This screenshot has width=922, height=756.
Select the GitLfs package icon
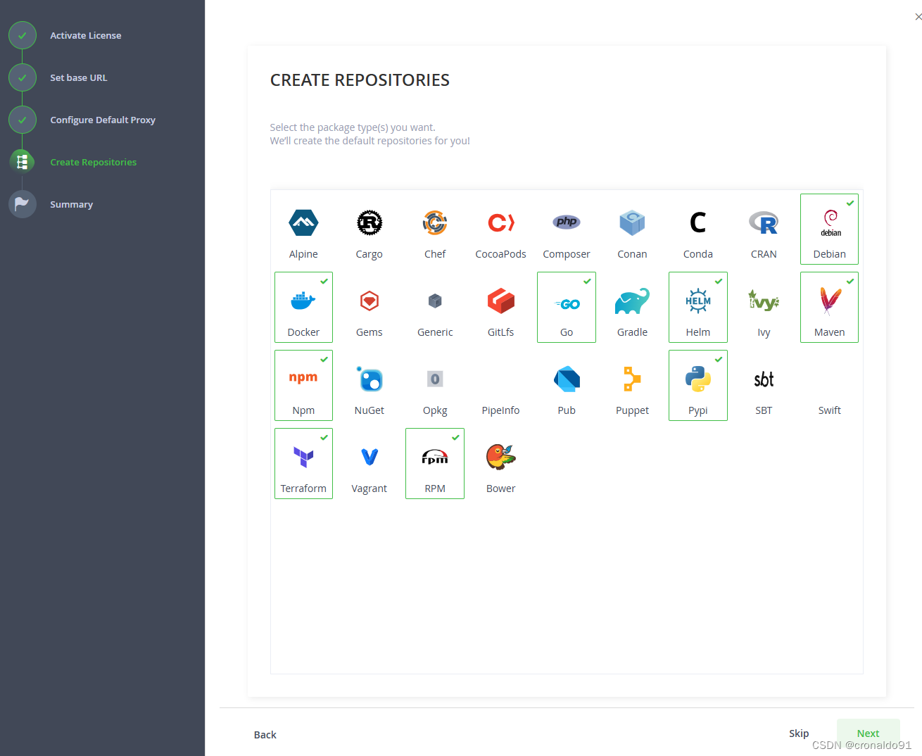pyautogui.click(x=500, y=301)
